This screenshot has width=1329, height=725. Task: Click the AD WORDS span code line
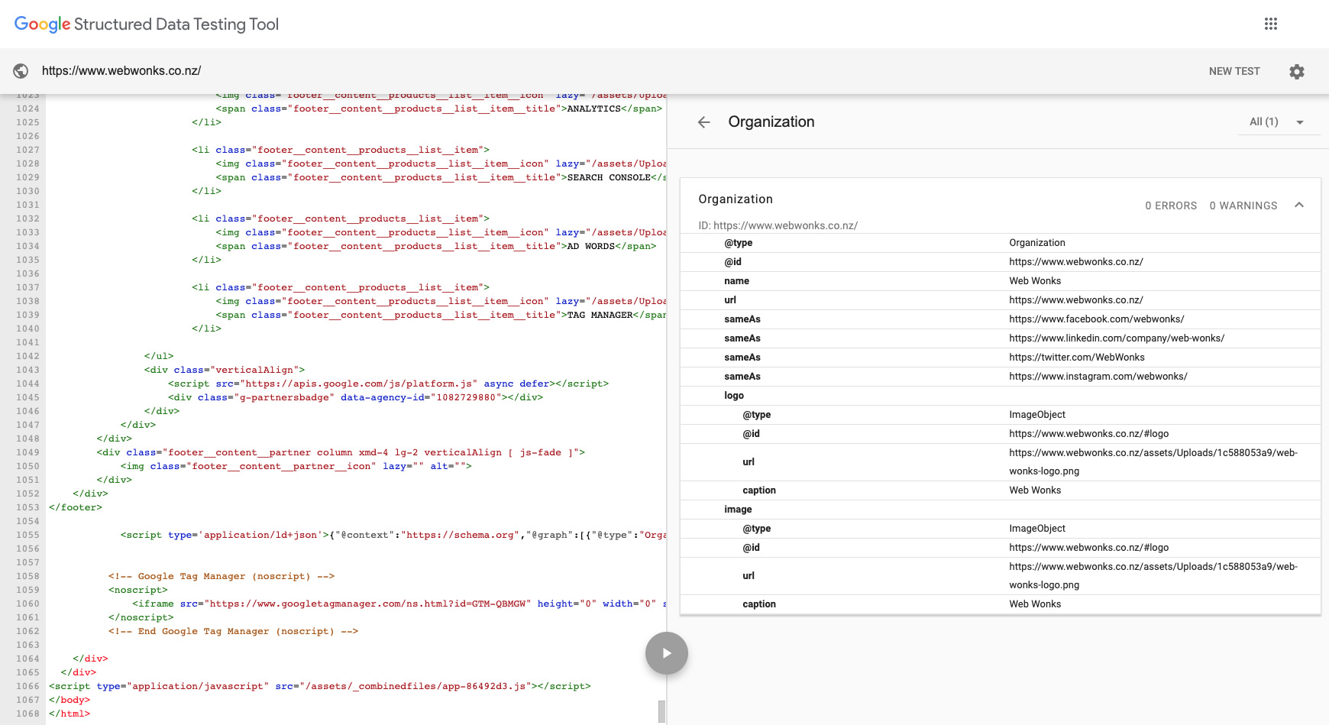coord(435,246)
